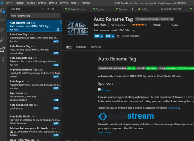
Task: Click the Visual Studio Marketplace v0.1.6 badge
Action: (x=117, y=68)
